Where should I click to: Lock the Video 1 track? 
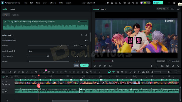(x=3, y=84)
